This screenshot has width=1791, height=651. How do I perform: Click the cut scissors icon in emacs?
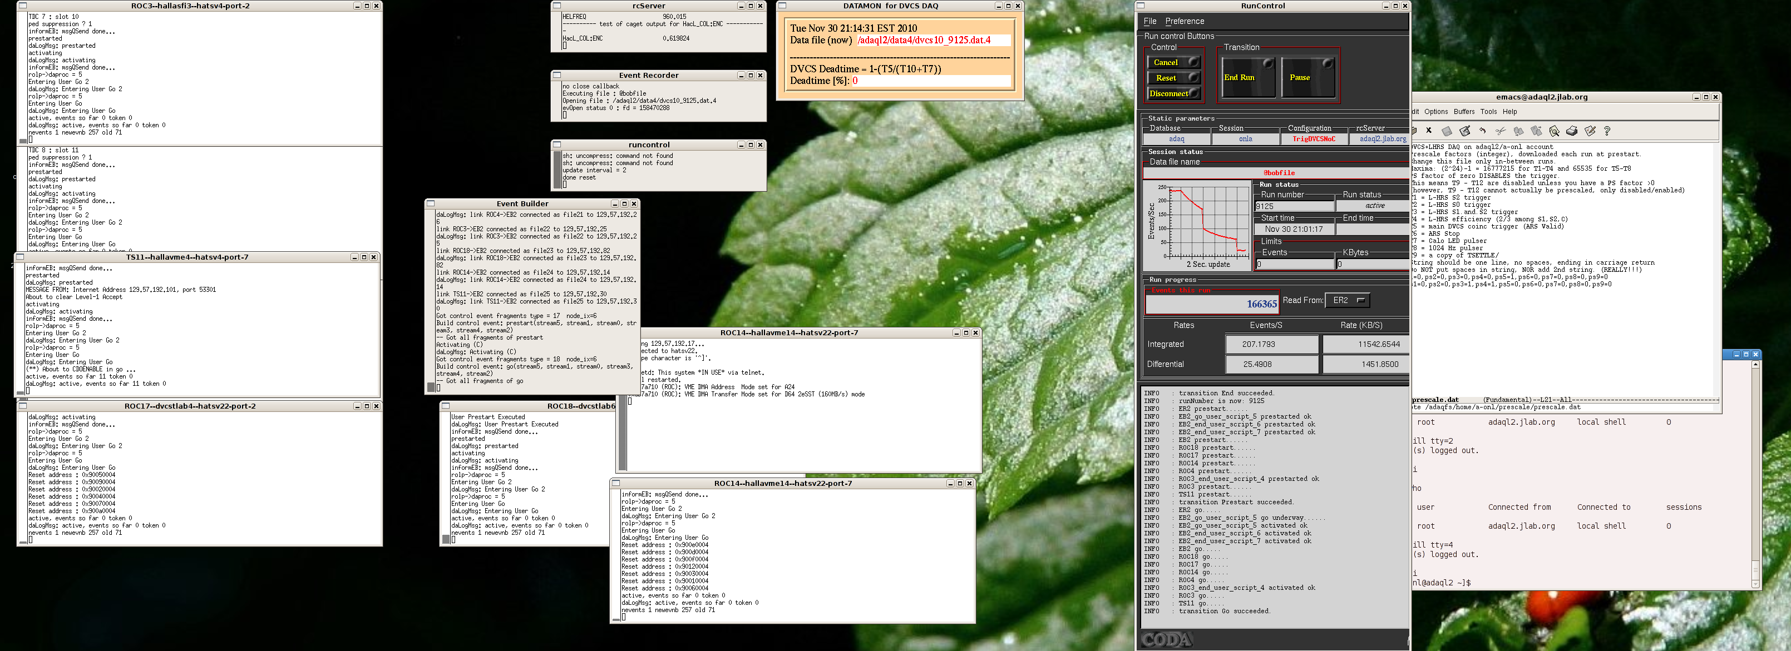tap(1501, 131)
